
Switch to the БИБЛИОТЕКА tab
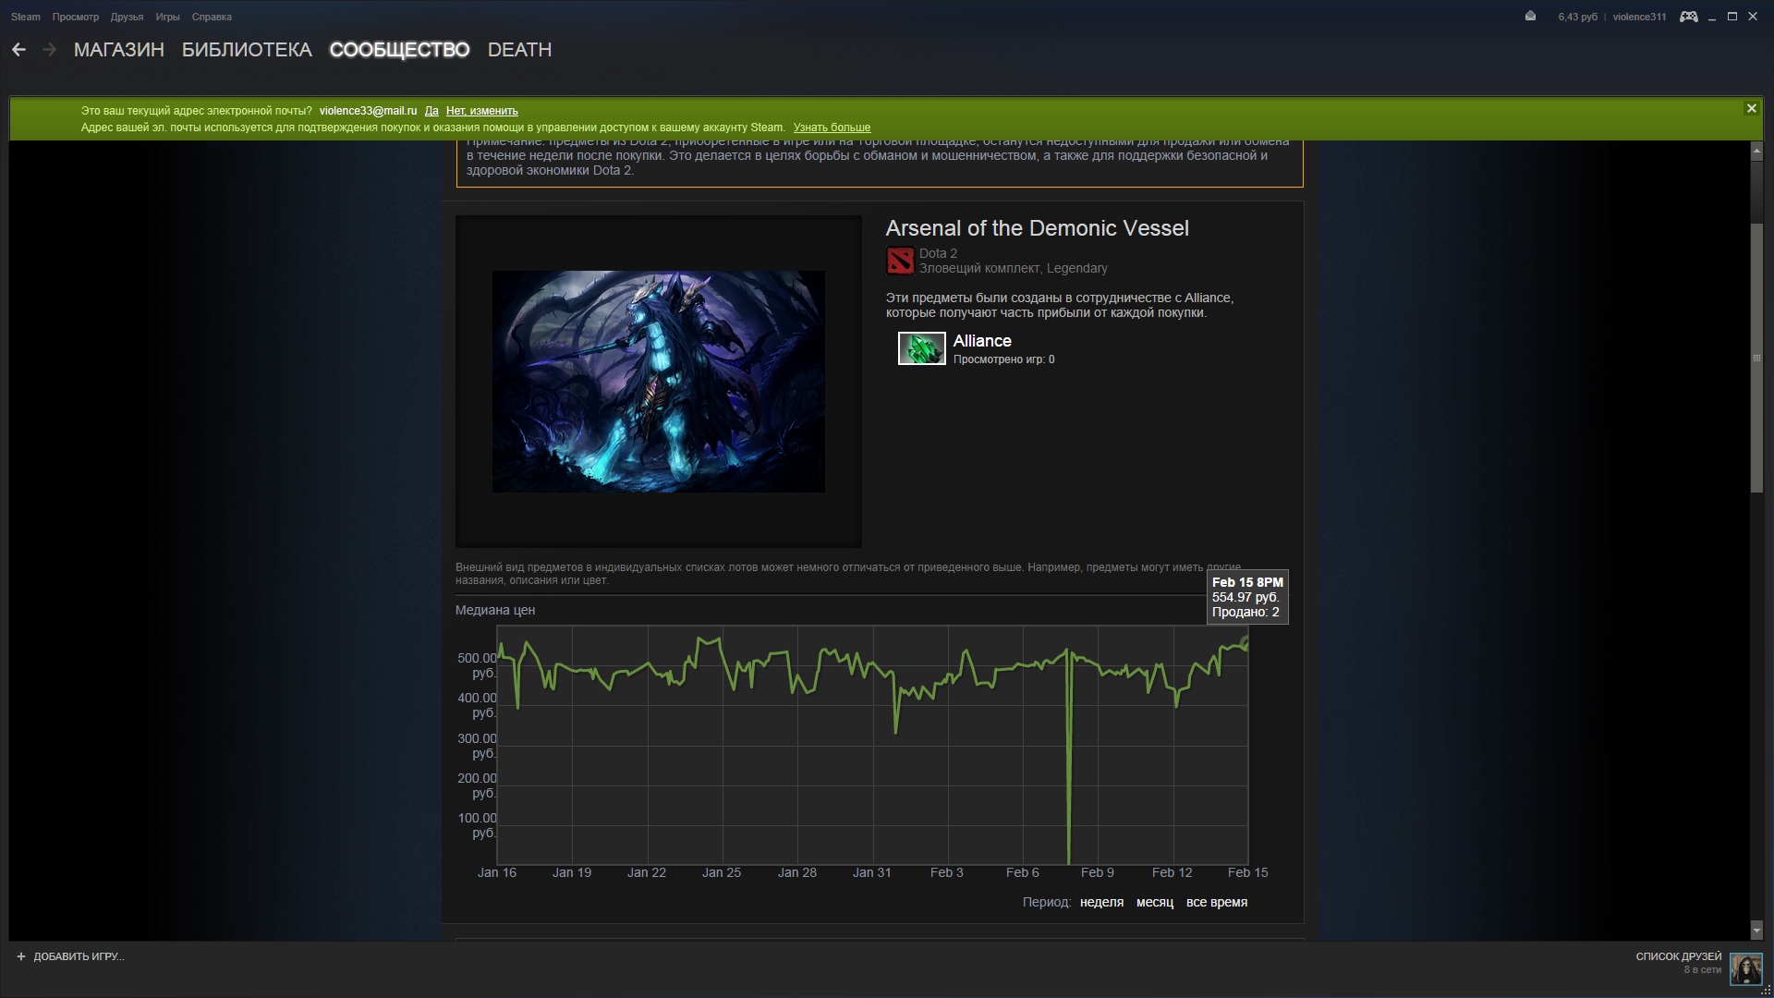[x=247, y=50]
